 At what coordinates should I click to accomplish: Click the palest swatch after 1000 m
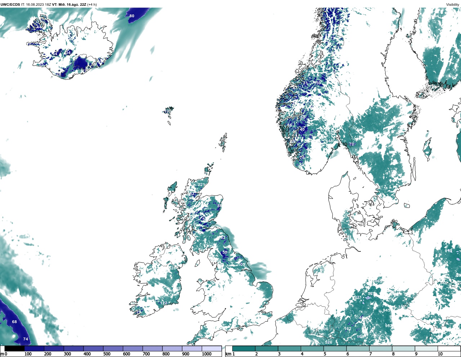[211, 349]
